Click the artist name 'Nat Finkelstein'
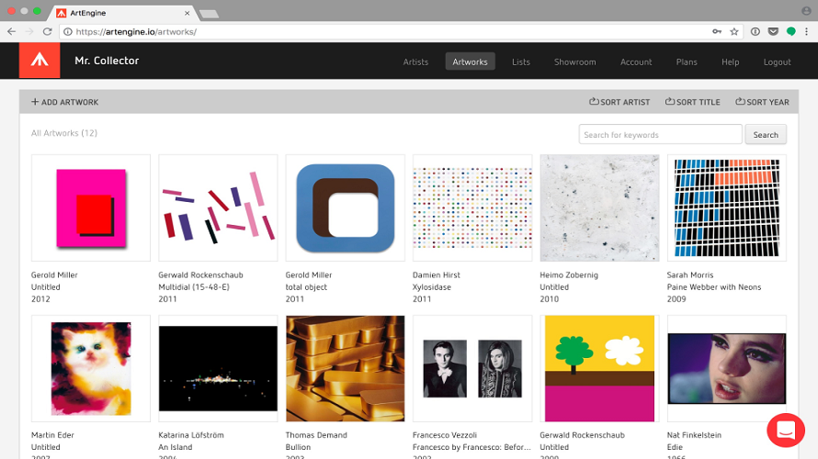 coord(694,435)
